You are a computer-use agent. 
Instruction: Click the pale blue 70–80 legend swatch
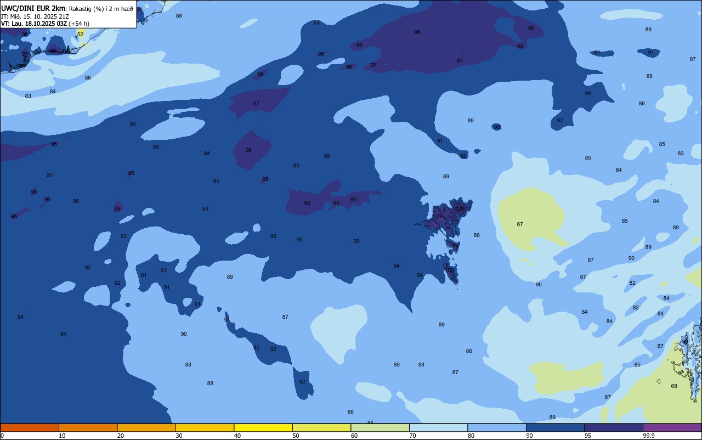click(438, 427)
